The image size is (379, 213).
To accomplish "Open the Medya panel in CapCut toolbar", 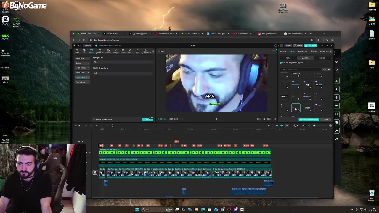I will coord(77,51).
